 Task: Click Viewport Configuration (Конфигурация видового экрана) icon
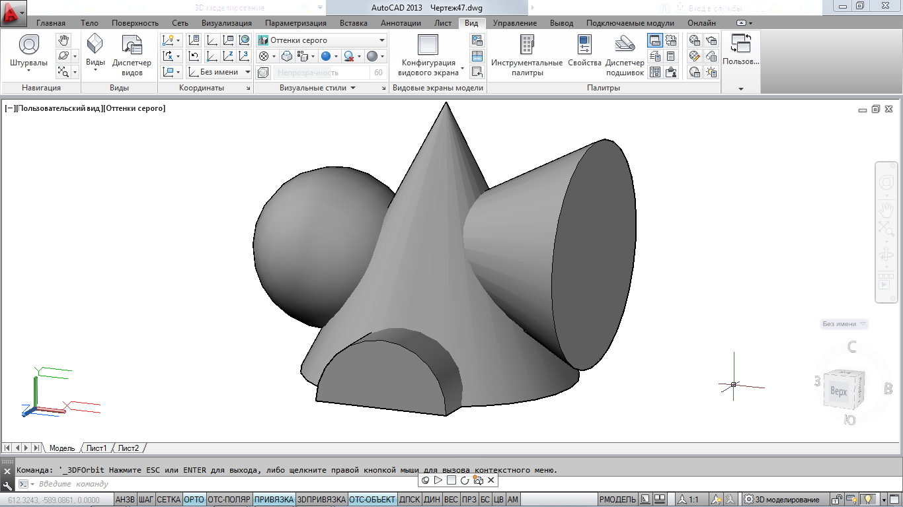pos(428,46)
